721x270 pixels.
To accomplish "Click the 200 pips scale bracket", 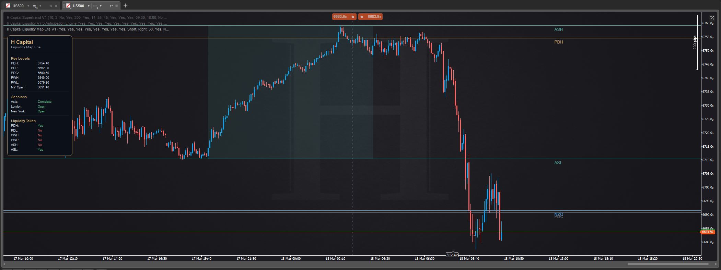I will coord(695,42).
